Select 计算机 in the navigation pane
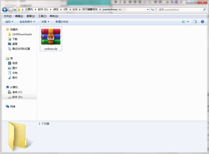 point(14,87)
